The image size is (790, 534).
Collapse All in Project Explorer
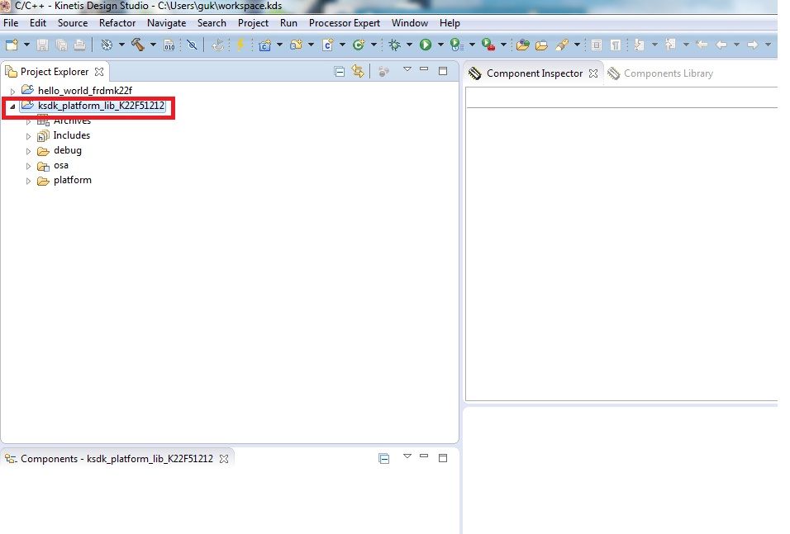pyautogui.click(x=340, y=72)
